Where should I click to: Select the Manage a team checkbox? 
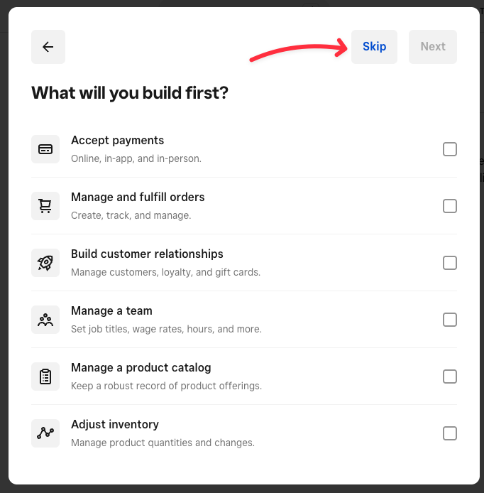pos(450,320)
